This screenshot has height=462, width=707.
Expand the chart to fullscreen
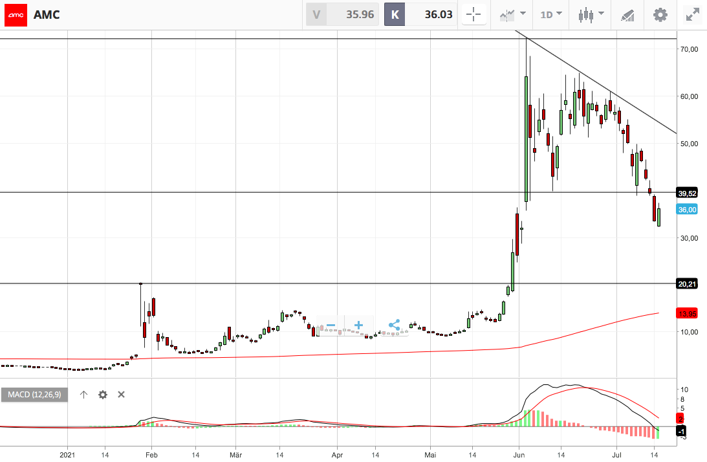pos(693,15)
